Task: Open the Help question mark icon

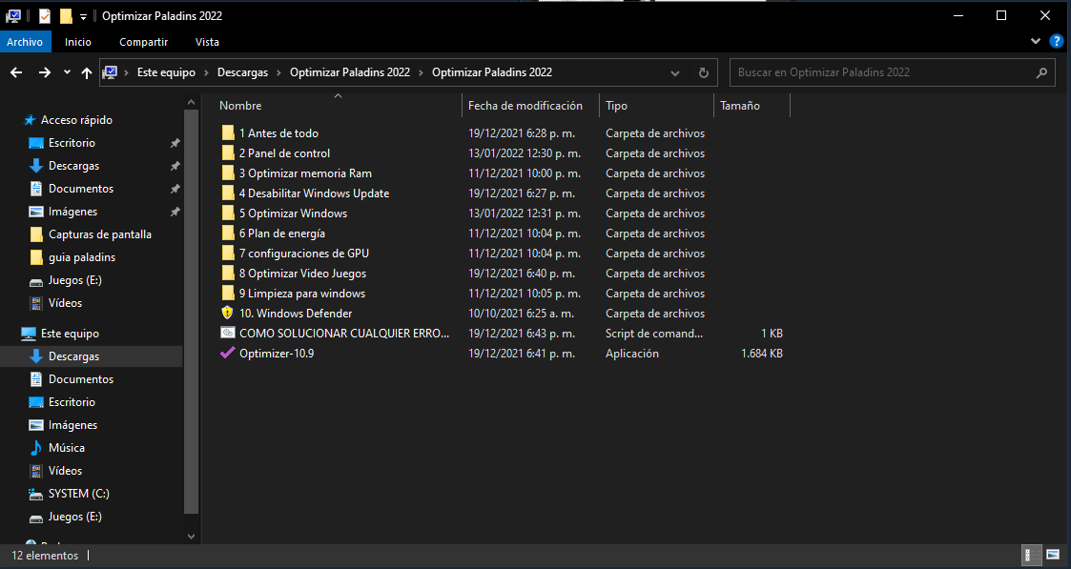Action: click(1056, 42)
